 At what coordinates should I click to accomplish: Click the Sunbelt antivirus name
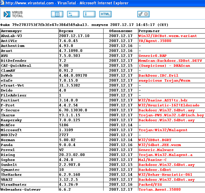point(9,165)
